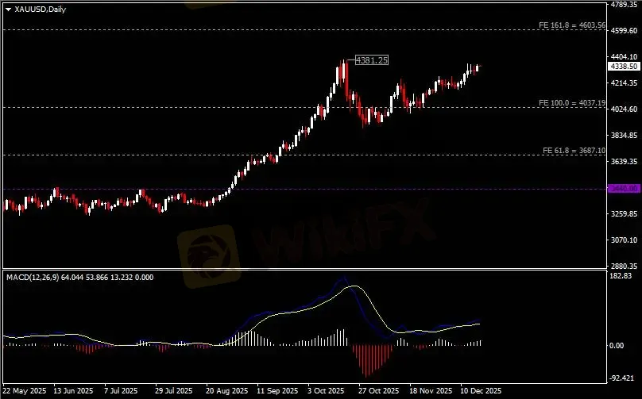The width and height of the screenshot is (642, 399).
Task: Click the 27 Oct 2025 date label
Action: point(379,391)
